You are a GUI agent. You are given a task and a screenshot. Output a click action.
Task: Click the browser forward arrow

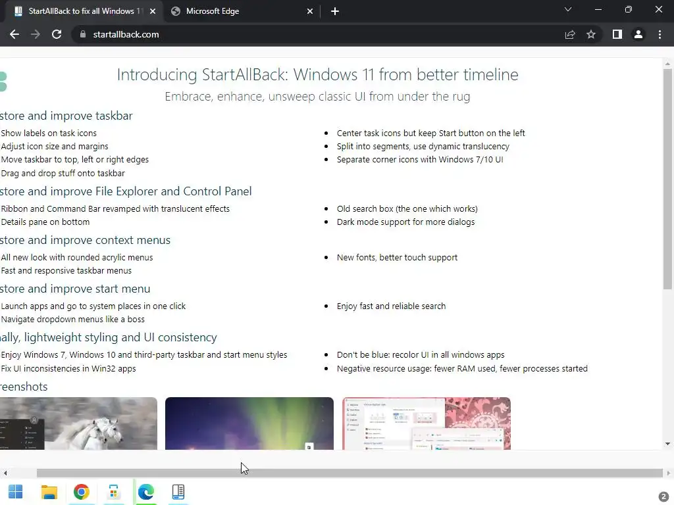click(x=36, y=34)
